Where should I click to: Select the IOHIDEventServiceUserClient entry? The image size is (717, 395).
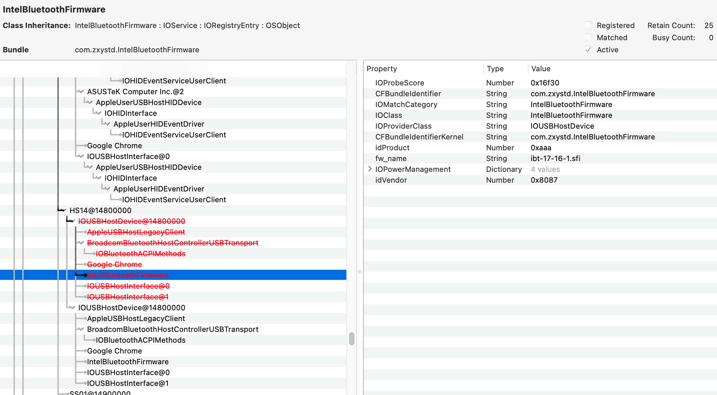pos(174,81)
